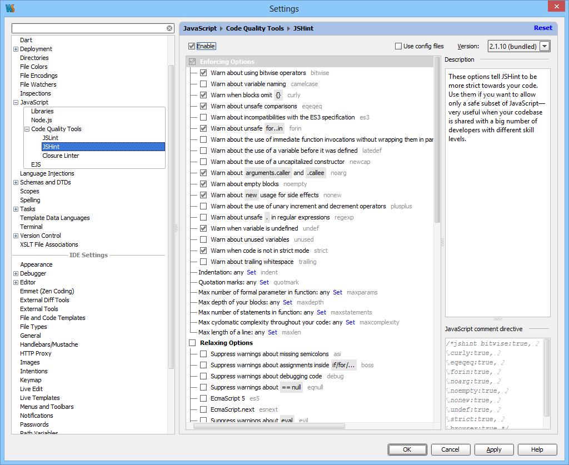Click Code Quality Tools in breadcrumb
569x465 pixels.
pos(254,28)
